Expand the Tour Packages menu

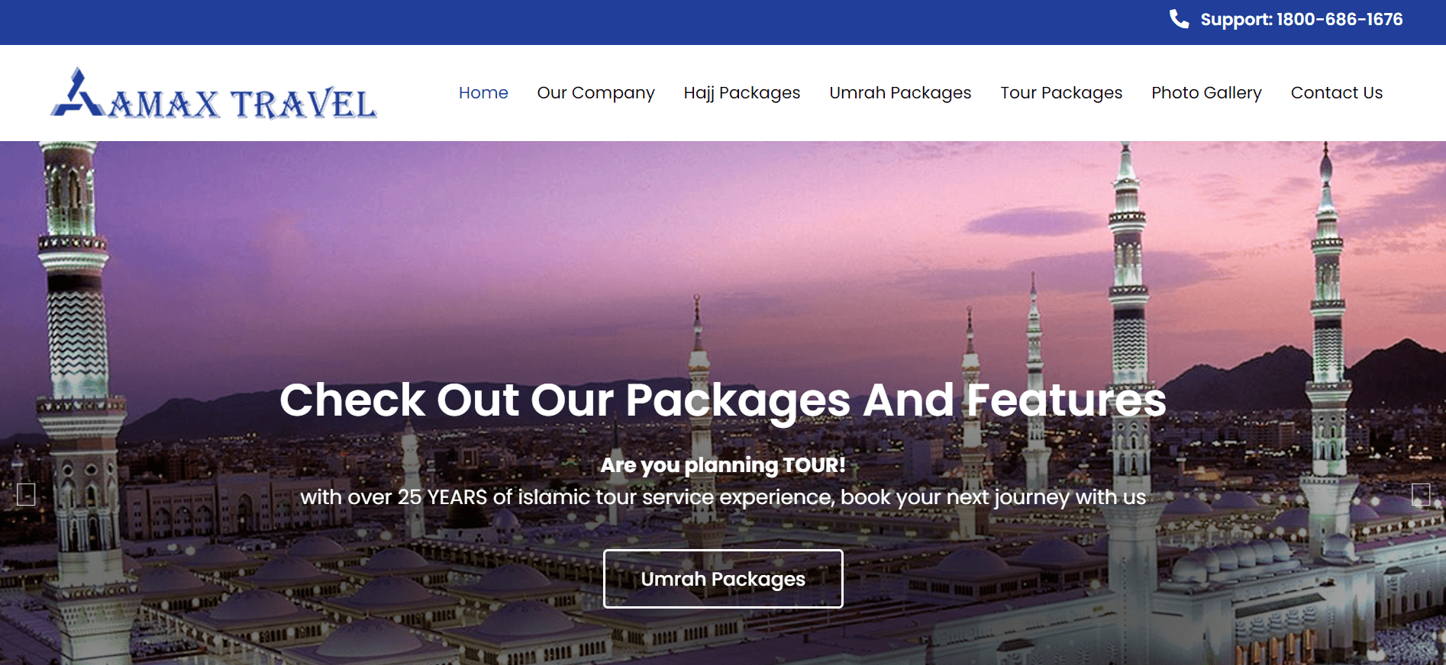click(1061, 93)
